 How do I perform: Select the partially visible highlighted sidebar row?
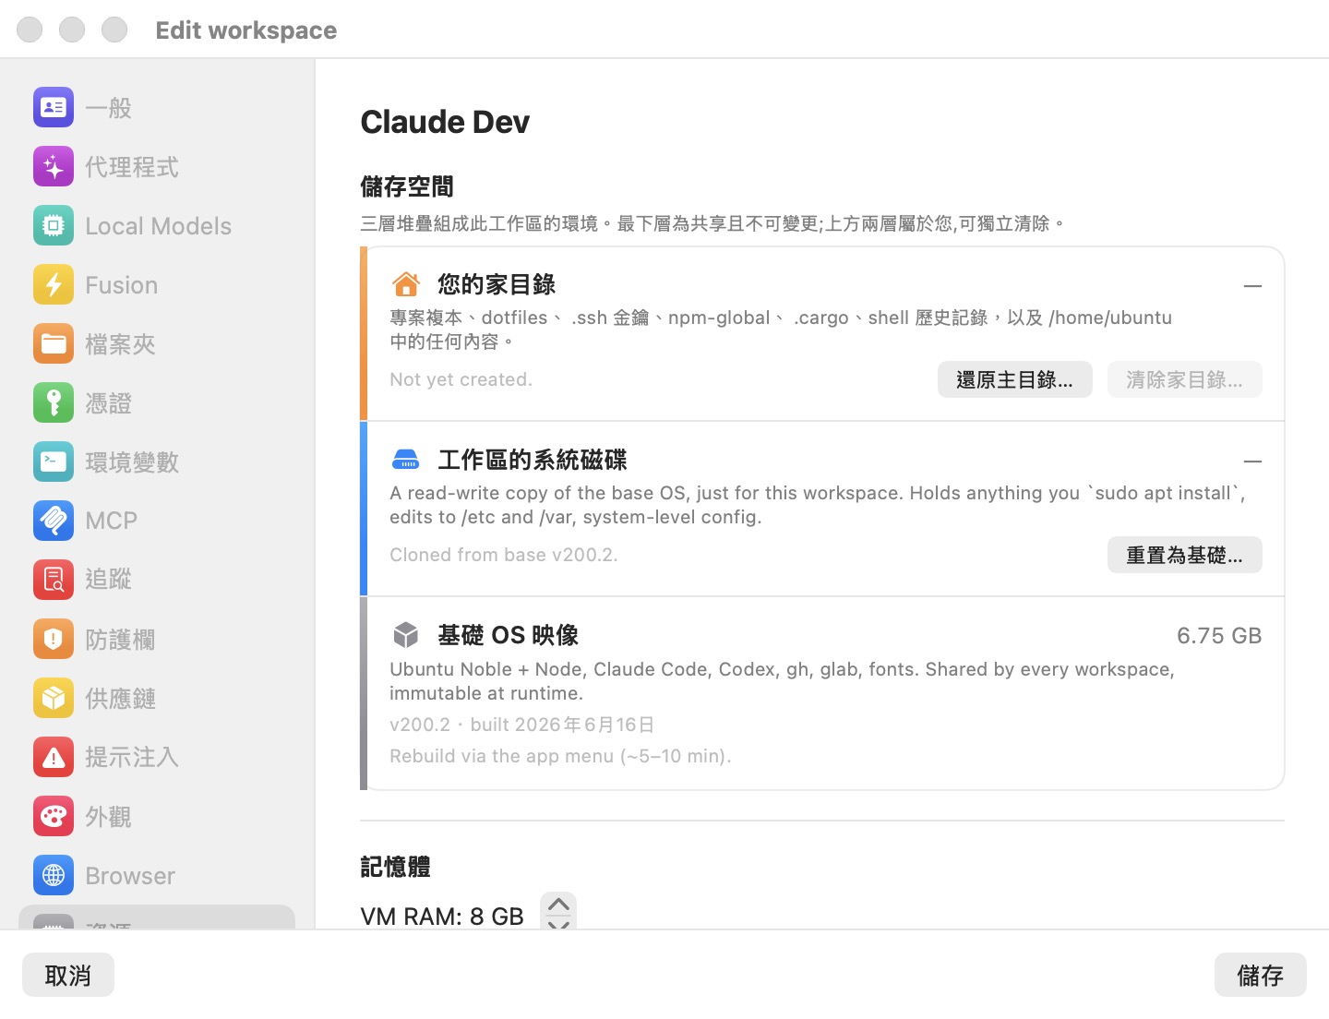tap(157, 917)
